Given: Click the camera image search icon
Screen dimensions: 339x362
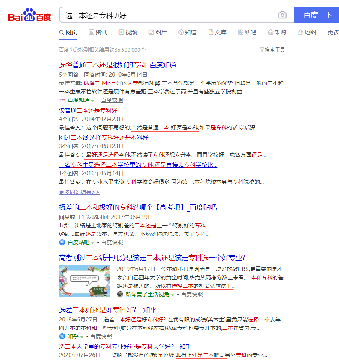Looking at the screenshot, I should coord(282,15).
